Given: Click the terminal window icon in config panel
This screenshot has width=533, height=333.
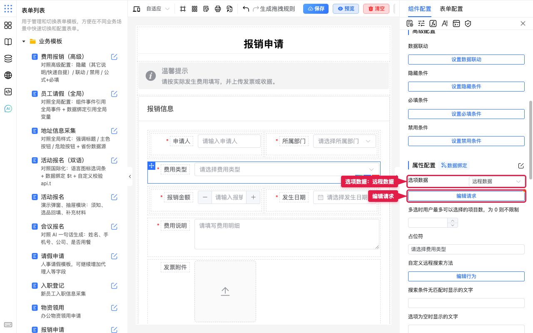Looking at the screenshot, I should click(456, 23).
